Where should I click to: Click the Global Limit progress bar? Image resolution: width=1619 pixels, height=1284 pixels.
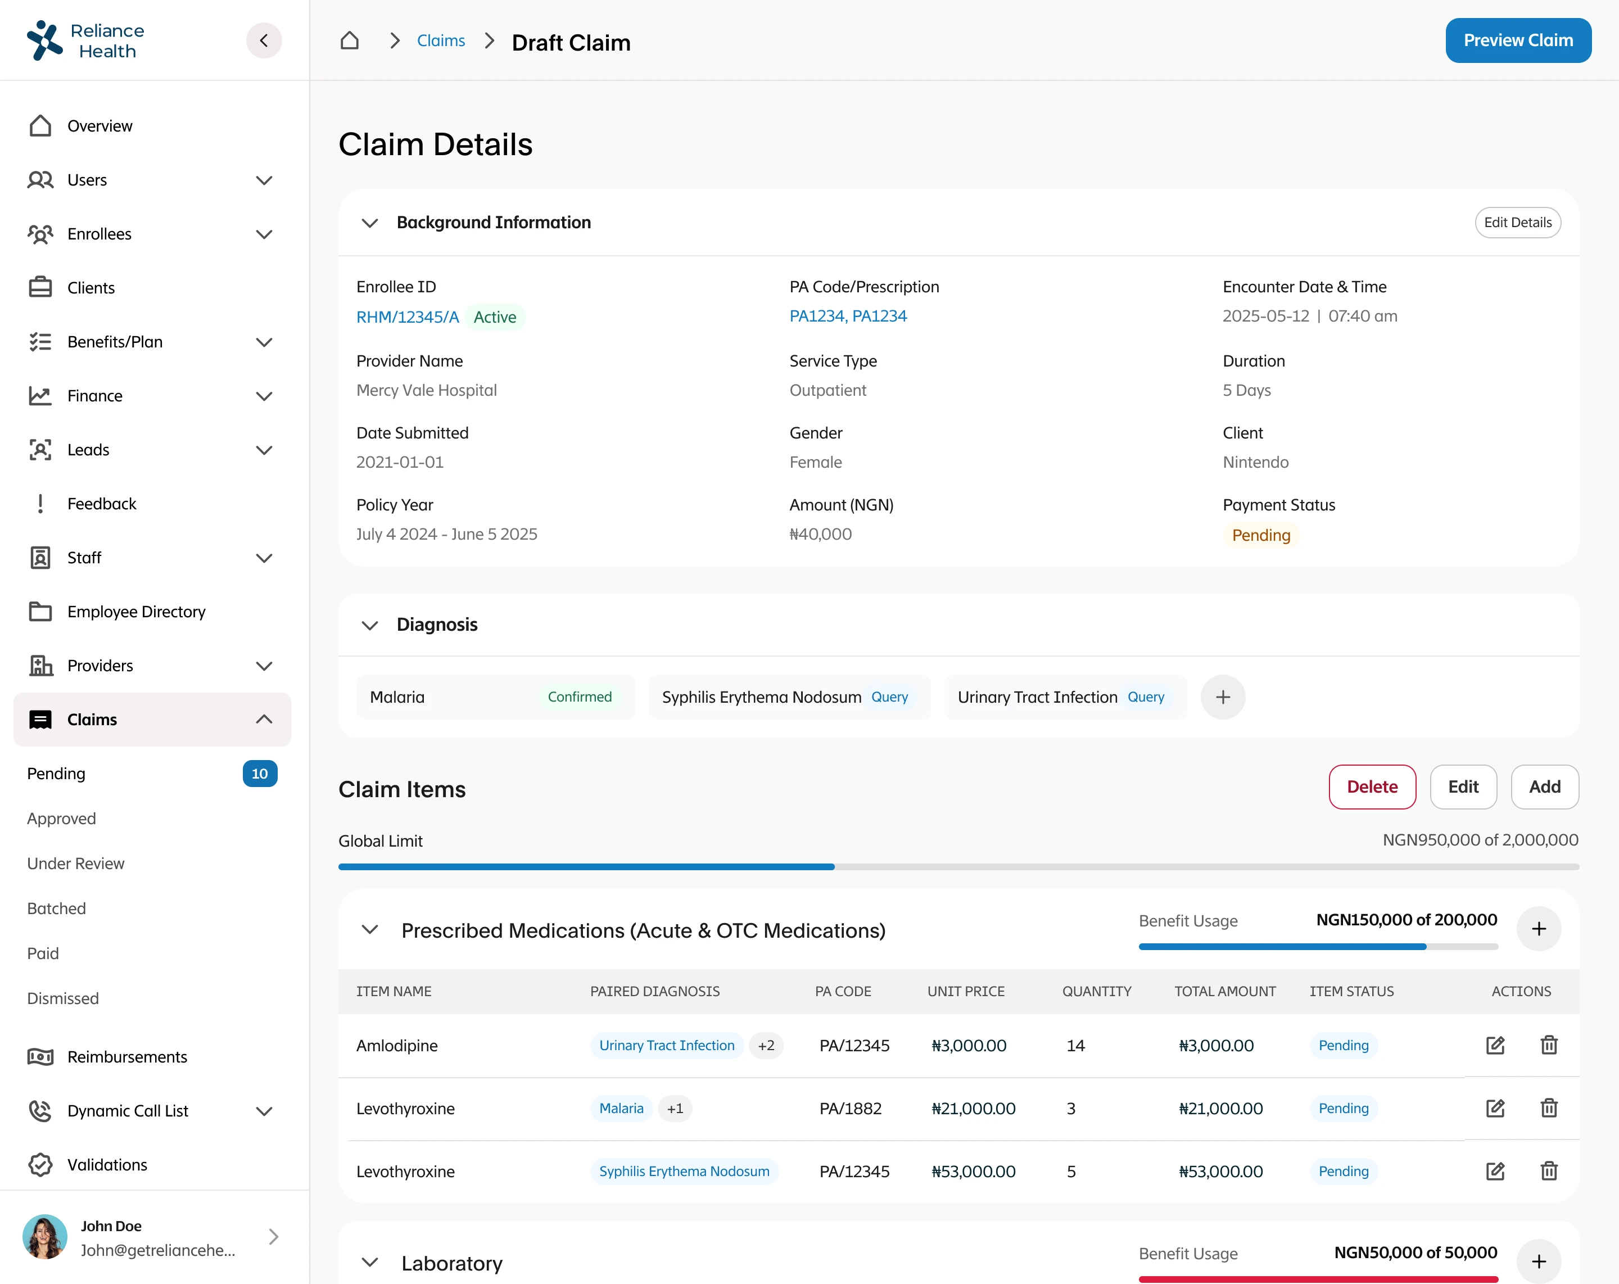pos(958,866)
